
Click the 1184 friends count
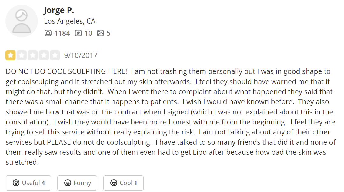(x=62, y=33)
